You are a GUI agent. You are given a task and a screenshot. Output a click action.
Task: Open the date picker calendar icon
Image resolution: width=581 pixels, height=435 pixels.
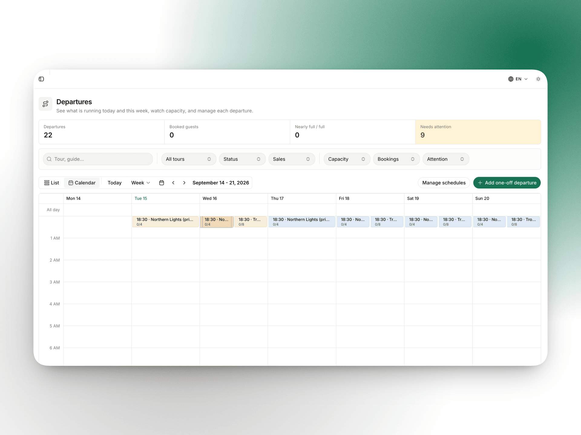click(162, 183)
